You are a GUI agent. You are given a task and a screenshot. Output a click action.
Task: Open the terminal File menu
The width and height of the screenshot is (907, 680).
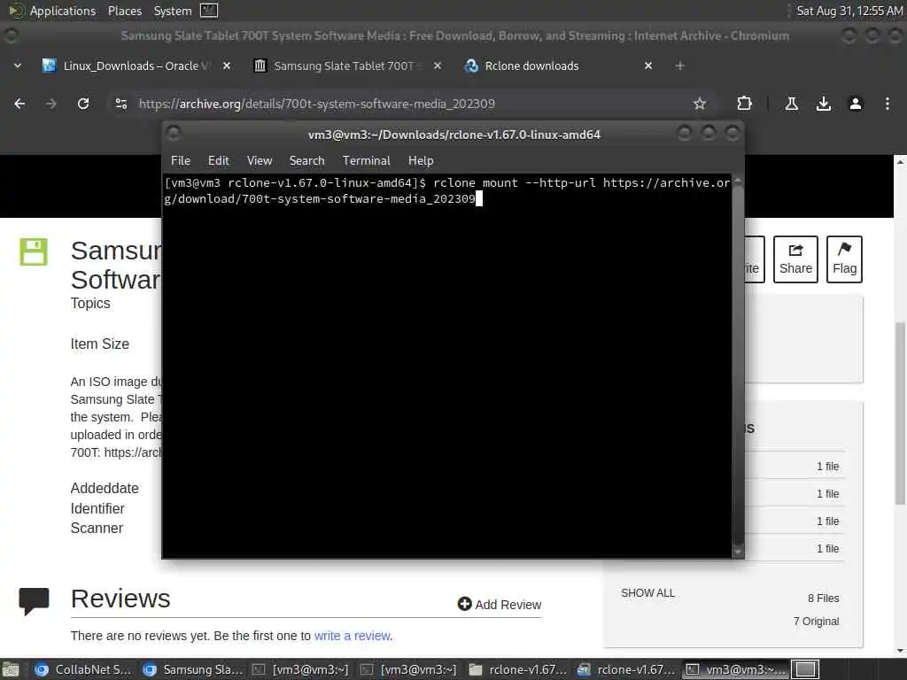pyautogui.click(x=181, y=161)
